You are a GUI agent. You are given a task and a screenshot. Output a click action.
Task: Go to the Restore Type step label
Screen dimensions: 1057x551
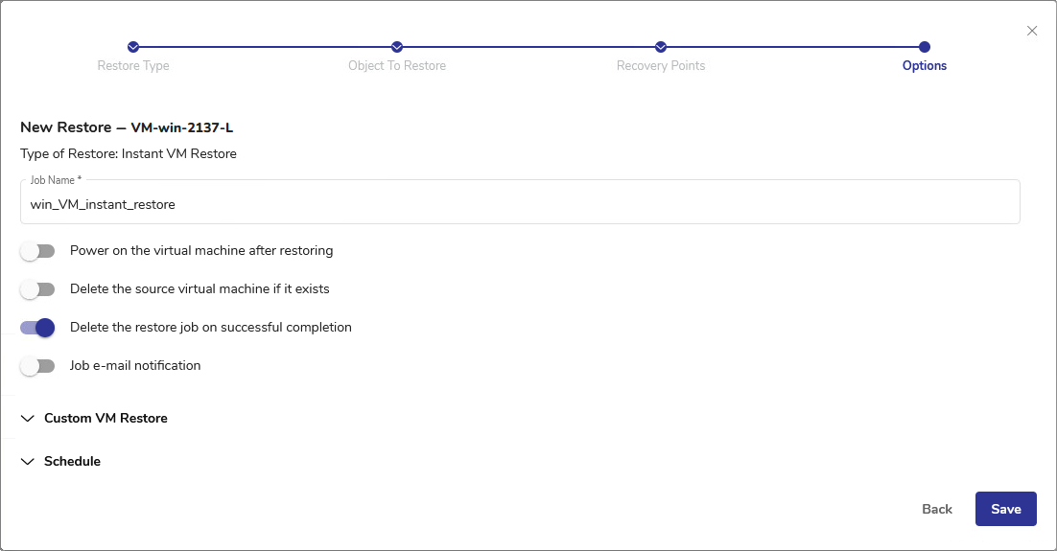coord(133,66)
